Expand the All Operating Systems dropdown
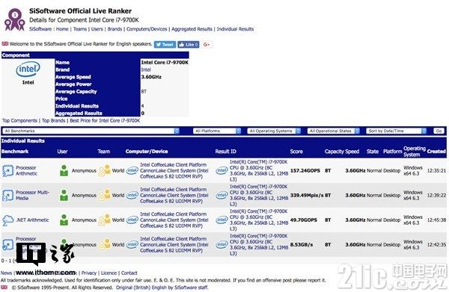Screen dimensions: 449x292 [x=274, y=131]
